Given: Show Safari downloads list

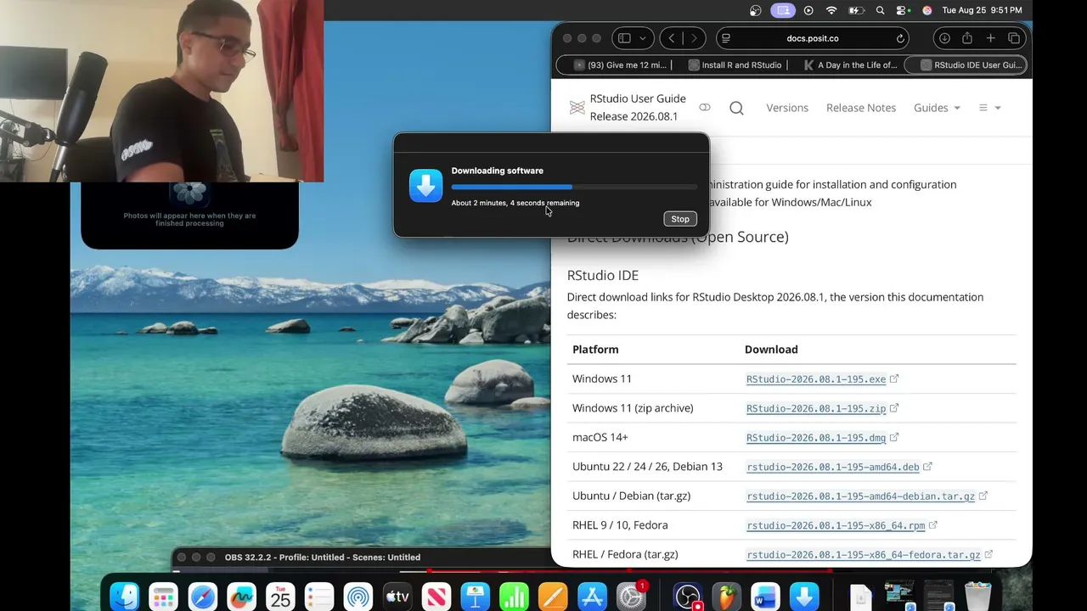Looking at the screenshot, I should pos(944,38).
